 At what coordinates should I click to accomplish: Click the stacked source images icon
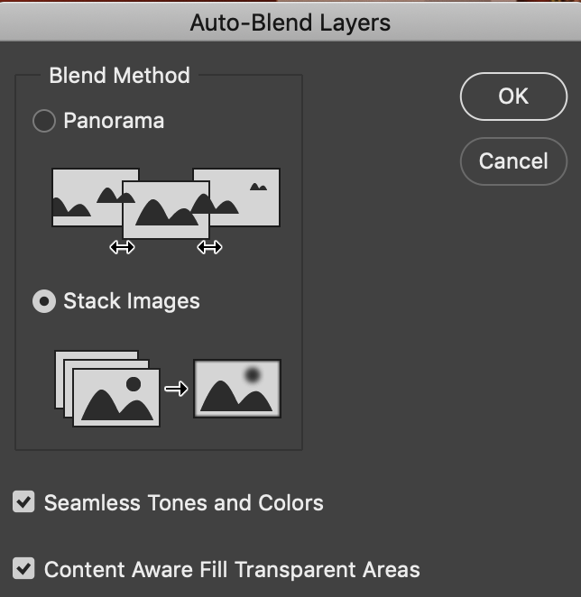point(107,389)
